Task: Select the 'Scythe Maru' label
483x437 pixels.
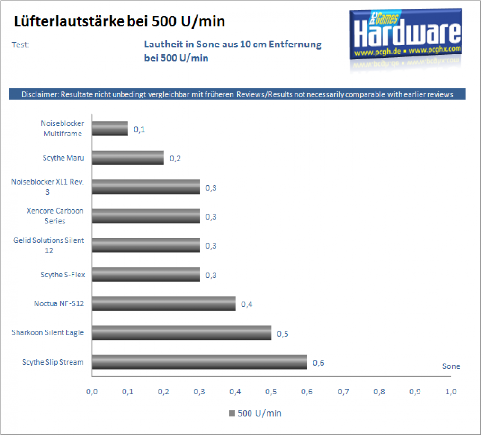Action: pyautogui.click(x=63, y=158)
